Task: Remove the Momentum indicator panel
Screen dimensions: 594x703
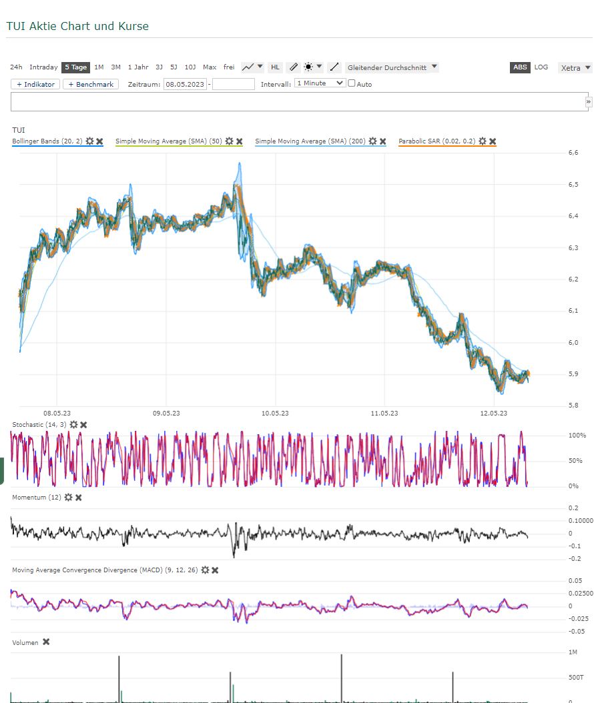Action: (79, 497)
